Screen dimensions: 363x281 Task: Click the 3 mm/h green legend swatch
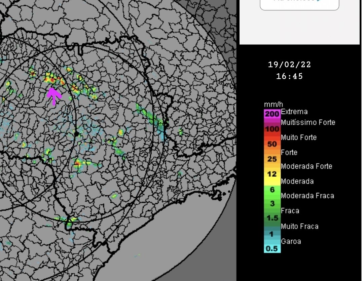(x=272, y=203)
